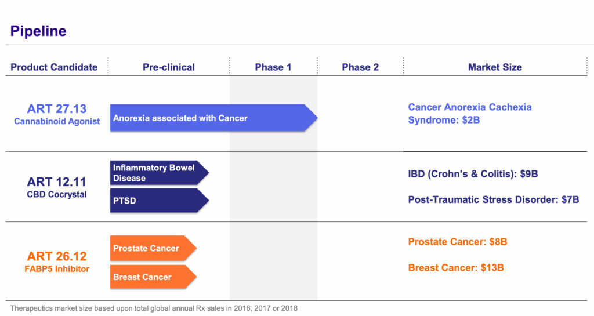This screenshot has width=594, height=316.
Task: Click the Anorexia associated with Cancer arrow
Action: click(x=213, y=118)
